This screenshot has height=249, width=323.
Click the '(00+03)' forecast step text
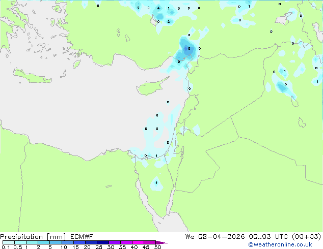[306, 237]
